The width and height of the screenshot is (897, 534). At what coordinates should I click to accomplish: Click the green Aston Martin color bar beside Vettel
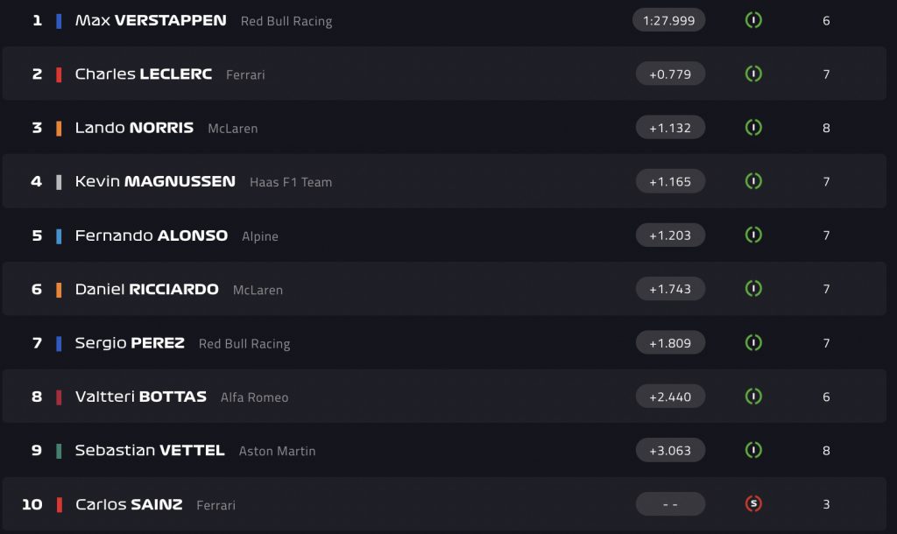[59, 451]
